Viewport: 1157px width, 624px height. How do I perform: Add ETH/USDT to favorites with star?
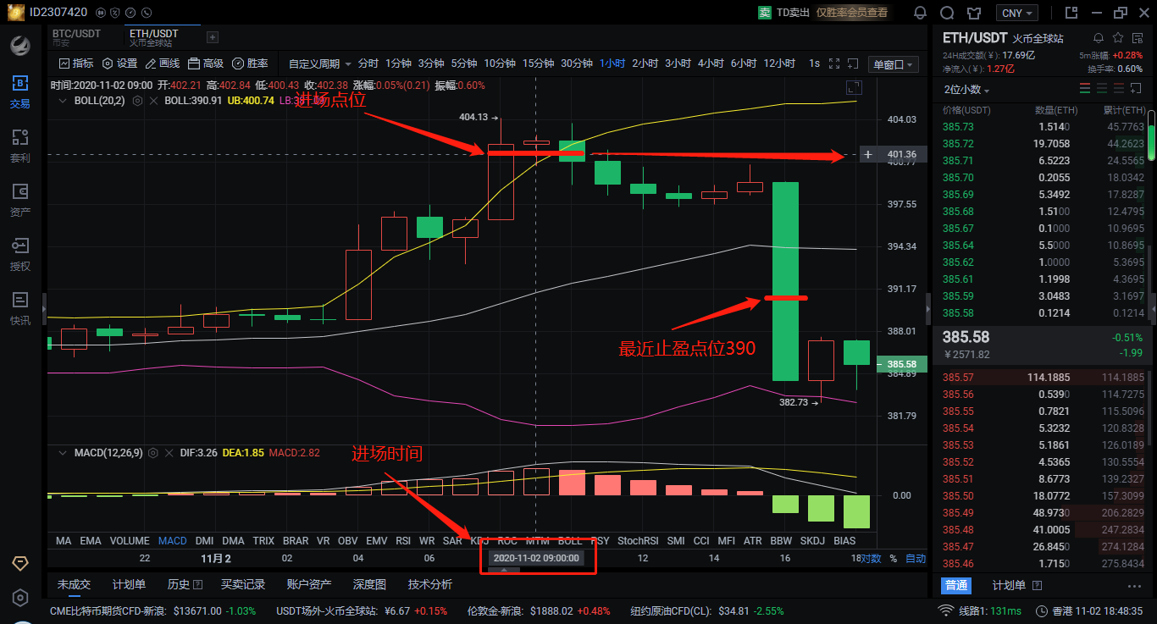tap(1118, 38)
